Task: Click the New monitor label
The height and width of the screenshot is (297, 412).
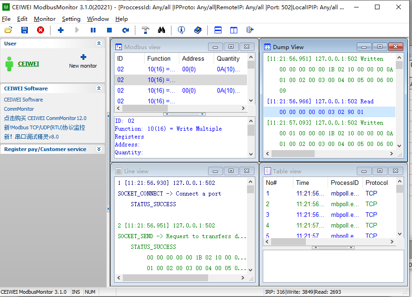Action: 83,66
